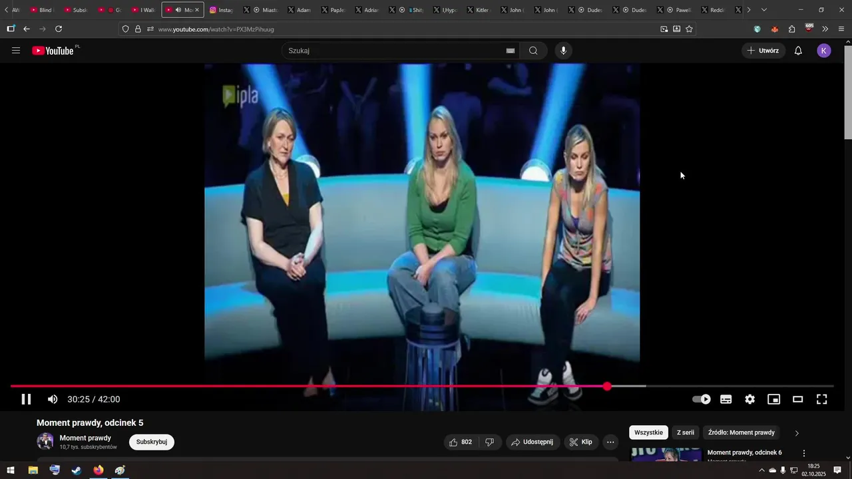Switch to the Blind tab
Image resolution: width=852 pixels, height=479 pixels.
[x=41, y=10]
